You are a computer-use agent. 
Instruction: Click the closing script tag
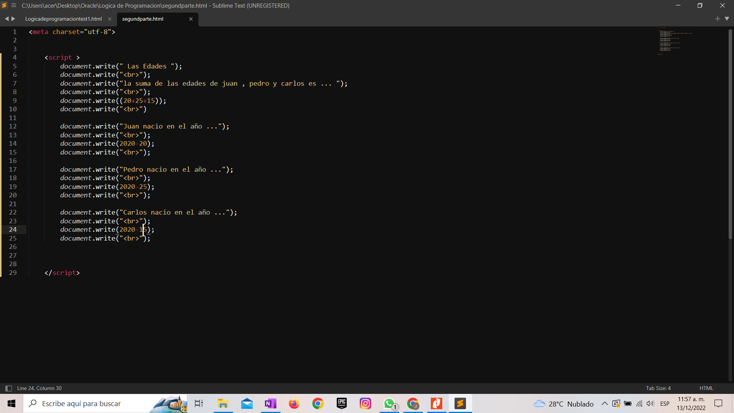point(62,273)
